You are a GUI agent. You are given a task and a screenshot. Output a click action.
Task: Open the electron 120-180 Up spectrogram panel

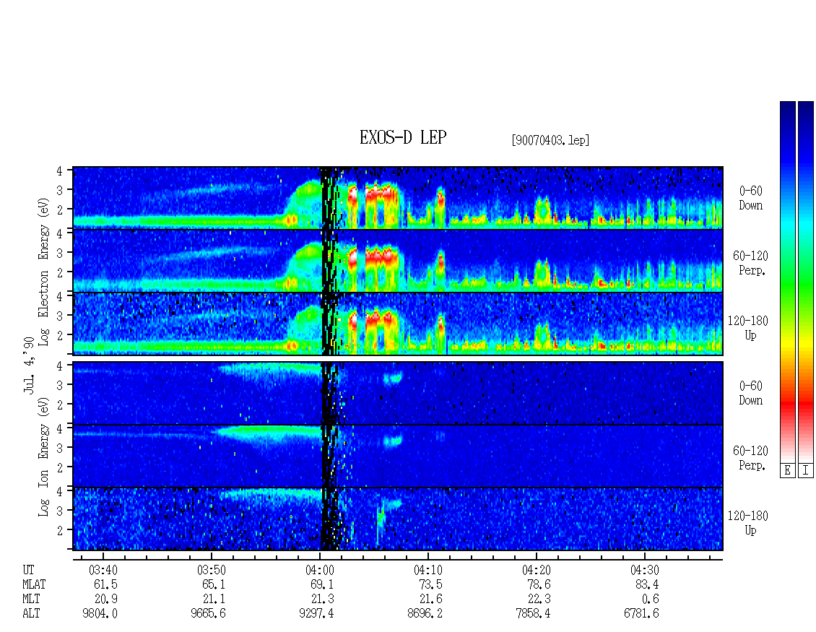tap(398, 324)
